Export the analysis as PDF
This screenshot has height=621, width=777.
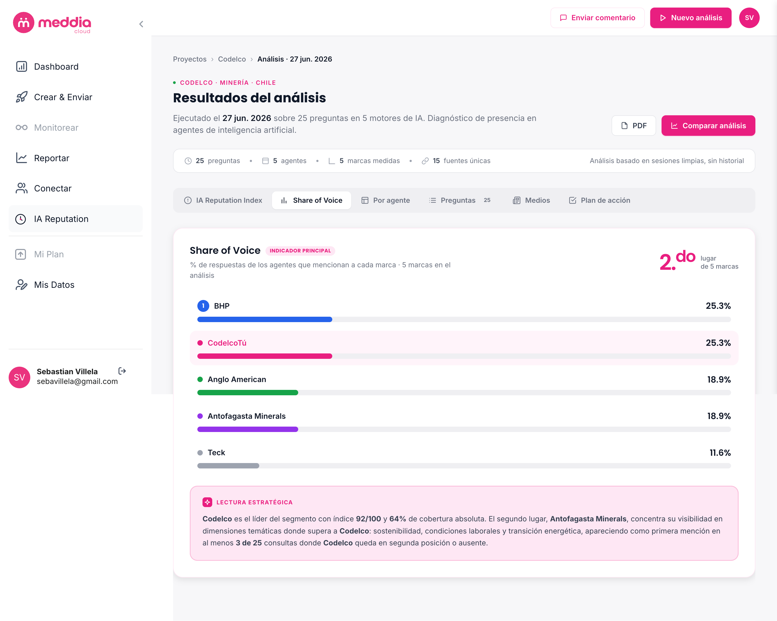pyautogui.click(x=633, y=126)
